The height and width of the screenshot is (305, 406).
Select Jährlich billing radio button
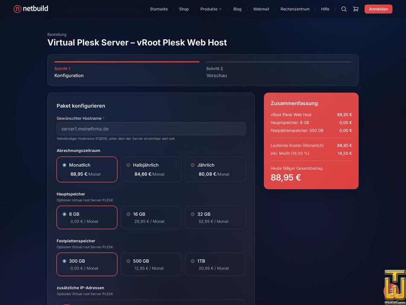click(193, 165)
